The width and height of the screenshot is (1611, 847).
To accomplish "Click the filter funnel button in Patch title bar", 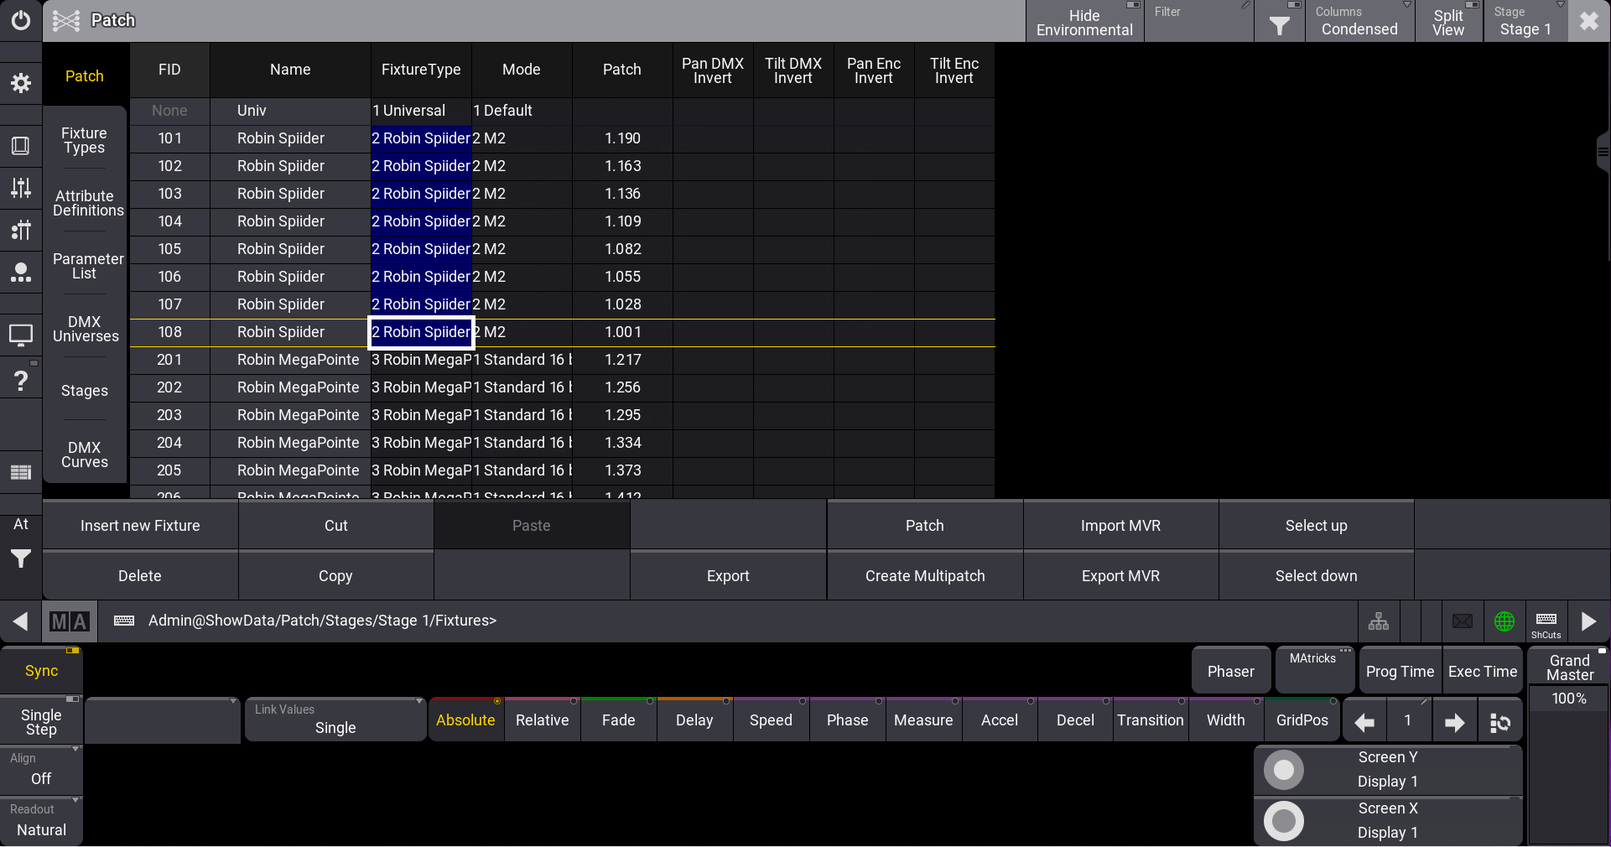I will (x=1280, y=21).
